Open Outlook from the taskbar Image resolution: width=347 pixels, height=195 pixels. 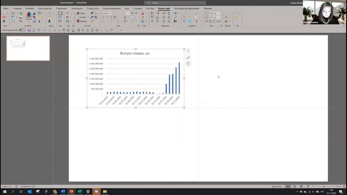coord(29,192)
